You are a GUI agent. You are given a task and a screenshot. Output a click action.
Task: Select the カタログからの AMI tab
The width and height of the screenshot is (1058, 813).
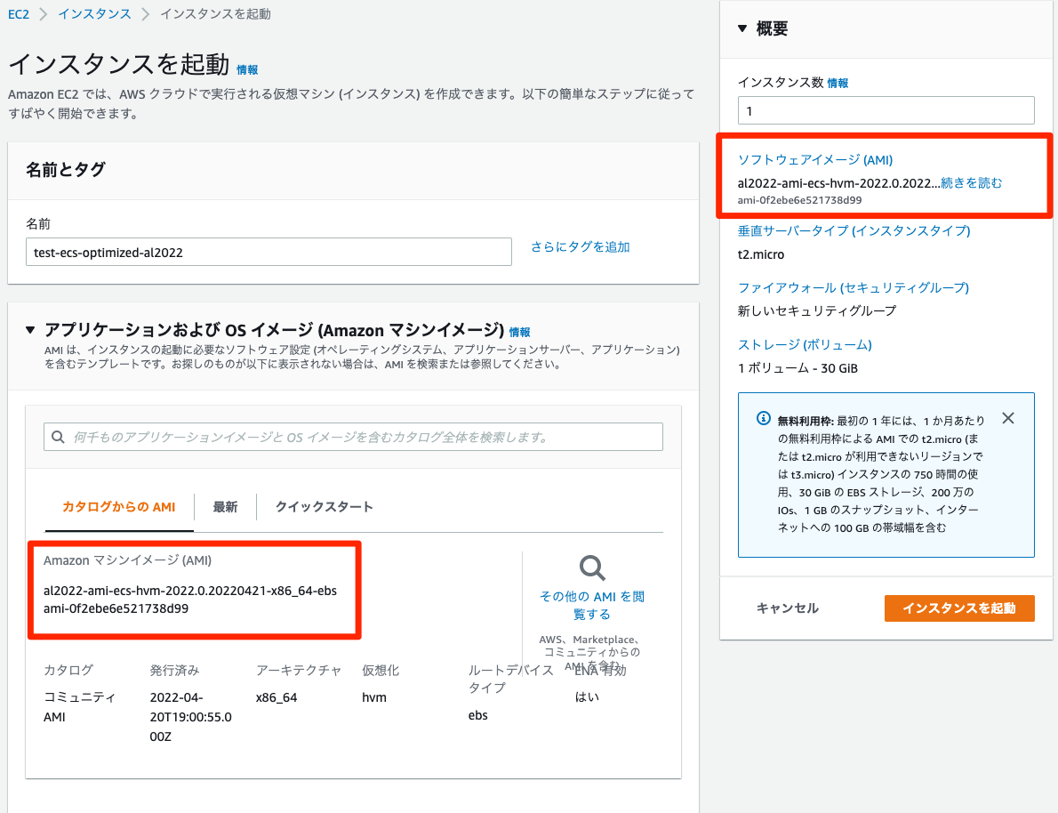coord(118,506)
